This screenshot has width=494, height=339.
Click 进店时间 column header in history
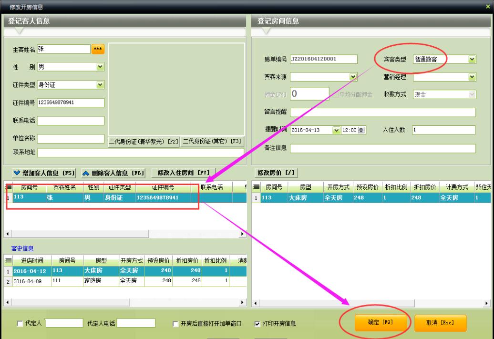tap(32, 261)
